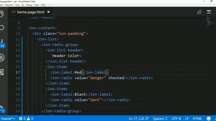The width and height of the screenshot is (216, 121).
Task: Click line number 17 in gutter
Action: 18,72
